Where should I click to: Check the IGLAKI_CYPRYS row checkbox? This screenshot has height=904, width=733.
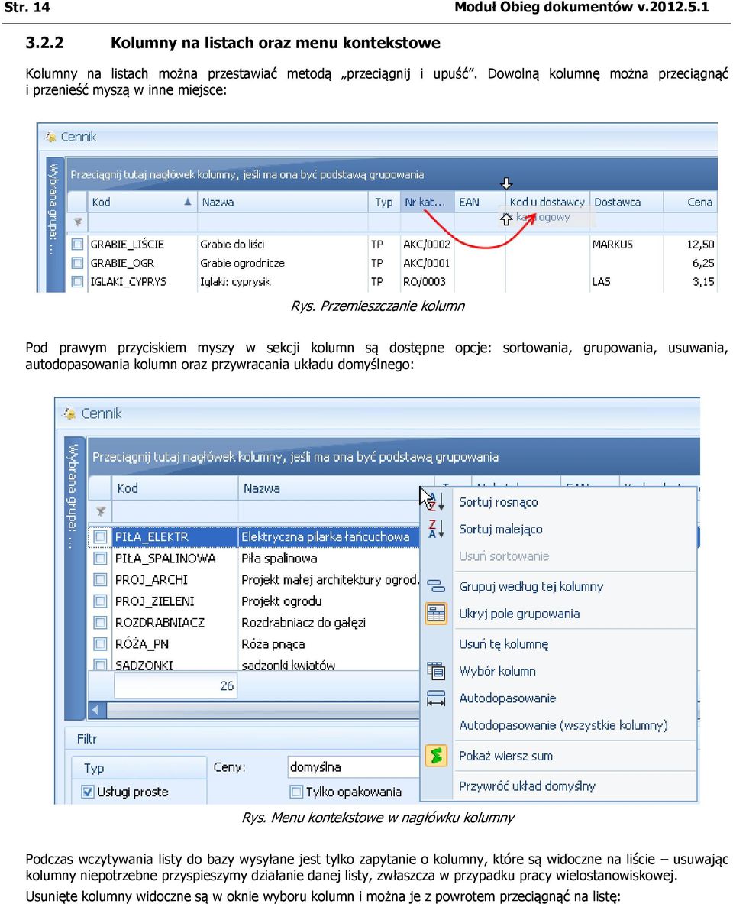coord(78,281)
